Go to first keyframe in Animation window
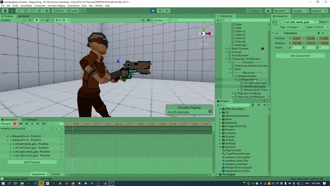330x186 pixels. 21,124
